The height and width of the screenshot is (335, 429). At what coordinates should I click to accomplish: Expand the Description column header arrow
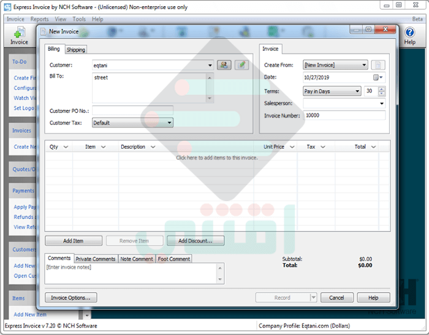point(153,147)
